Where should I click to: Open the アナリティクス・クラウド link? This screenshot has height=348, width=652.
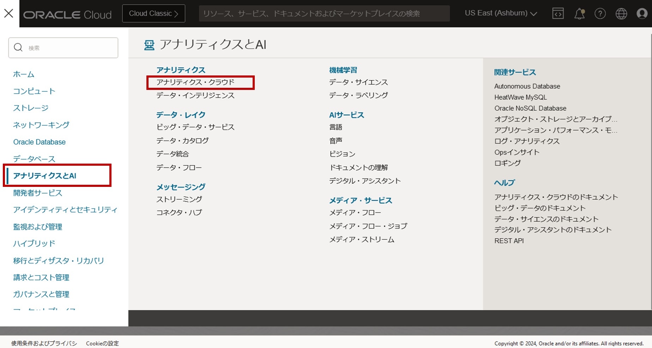[195, 82]
